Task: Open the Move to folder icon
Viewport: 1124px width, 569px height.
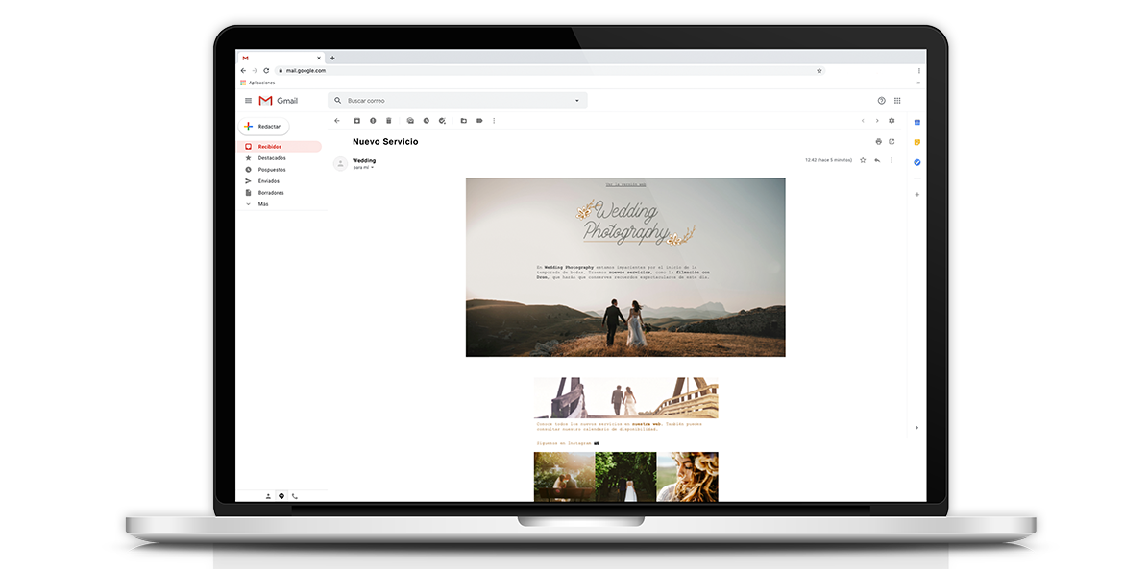Action: [x=463, y=121]
